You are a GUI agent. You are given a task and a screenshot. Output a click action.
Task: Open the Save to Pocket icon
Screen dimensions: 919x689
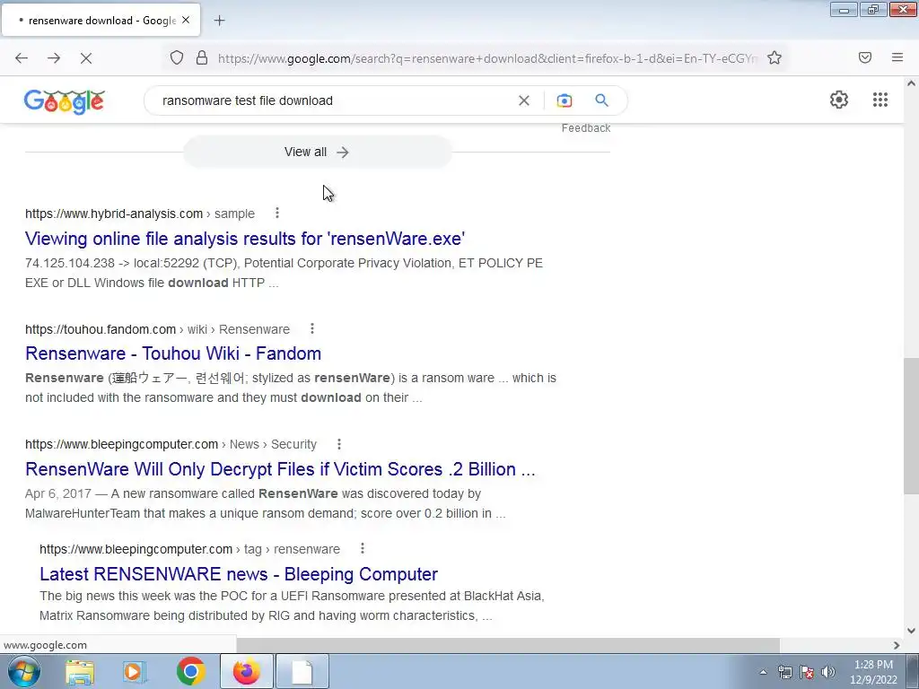pos(865,57)
